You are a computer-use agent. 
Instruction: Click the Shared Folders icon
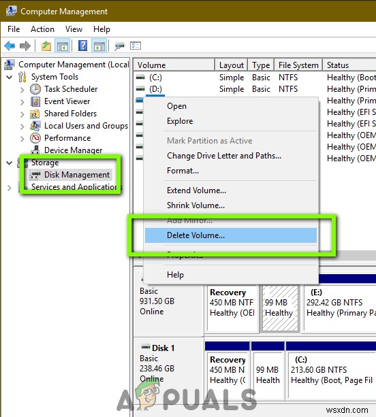[35, 114]
